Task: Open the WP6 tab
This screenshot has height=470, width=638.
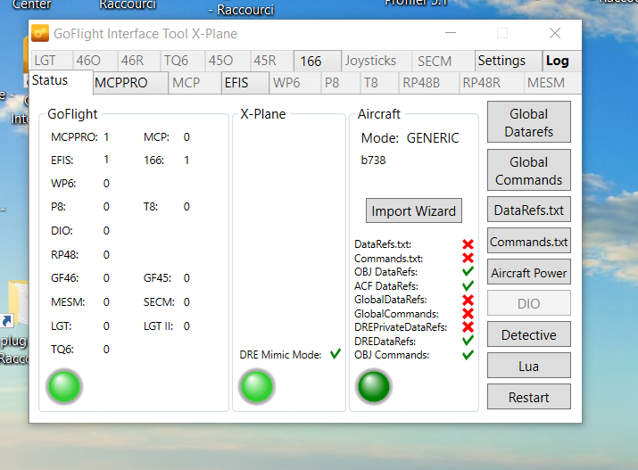Action: [x=295, y=83]
